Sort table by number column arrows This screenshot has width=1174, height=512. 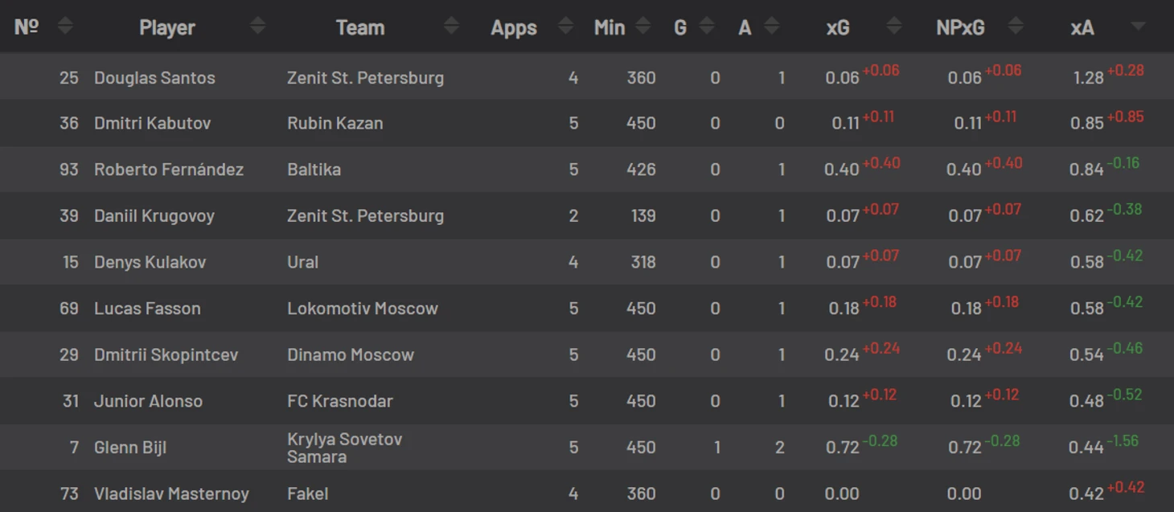pos(65,27)
